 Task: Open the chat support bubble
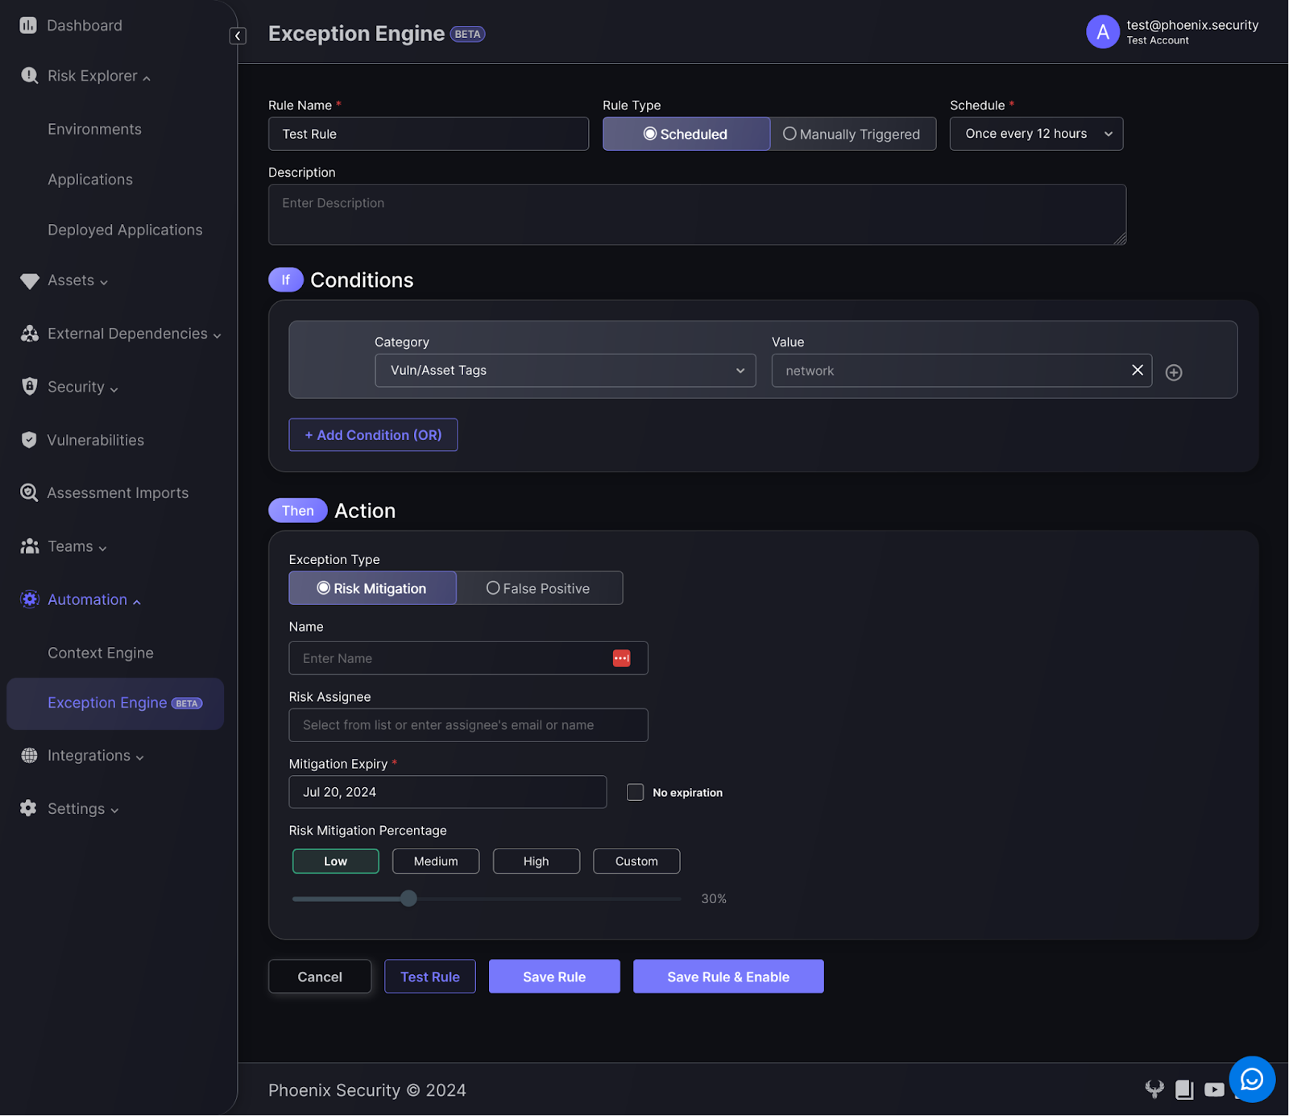(1251, 1079)
